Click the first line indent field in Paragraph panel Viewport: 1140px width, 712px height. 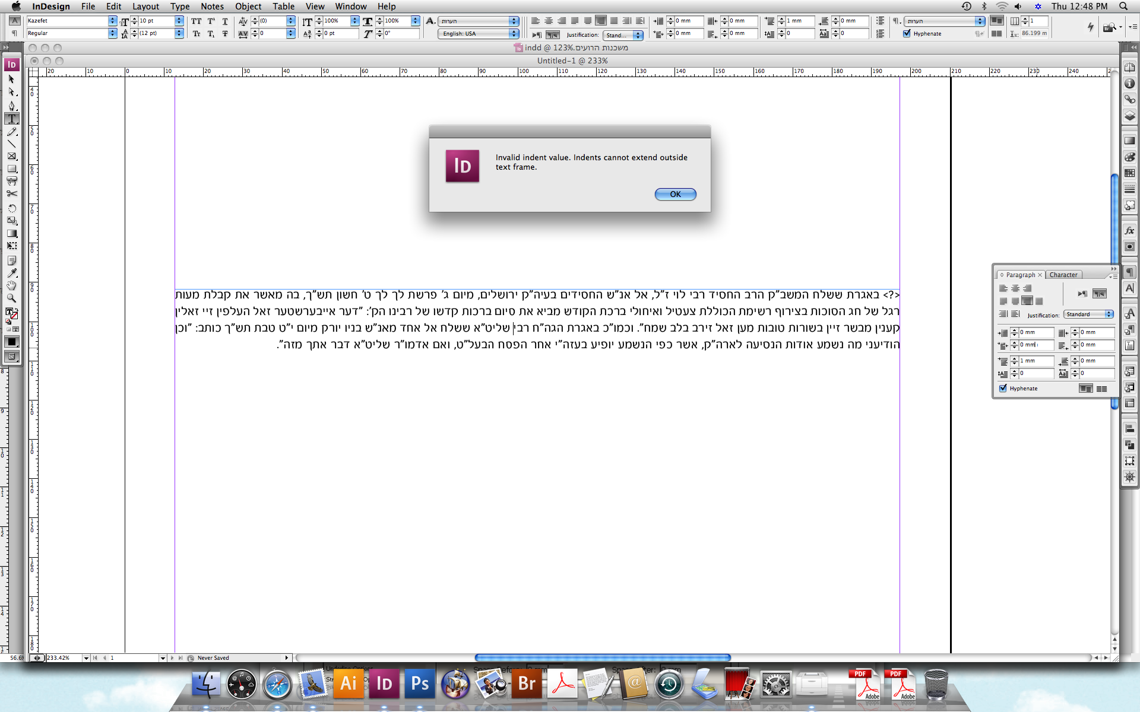pos(1036,345)
